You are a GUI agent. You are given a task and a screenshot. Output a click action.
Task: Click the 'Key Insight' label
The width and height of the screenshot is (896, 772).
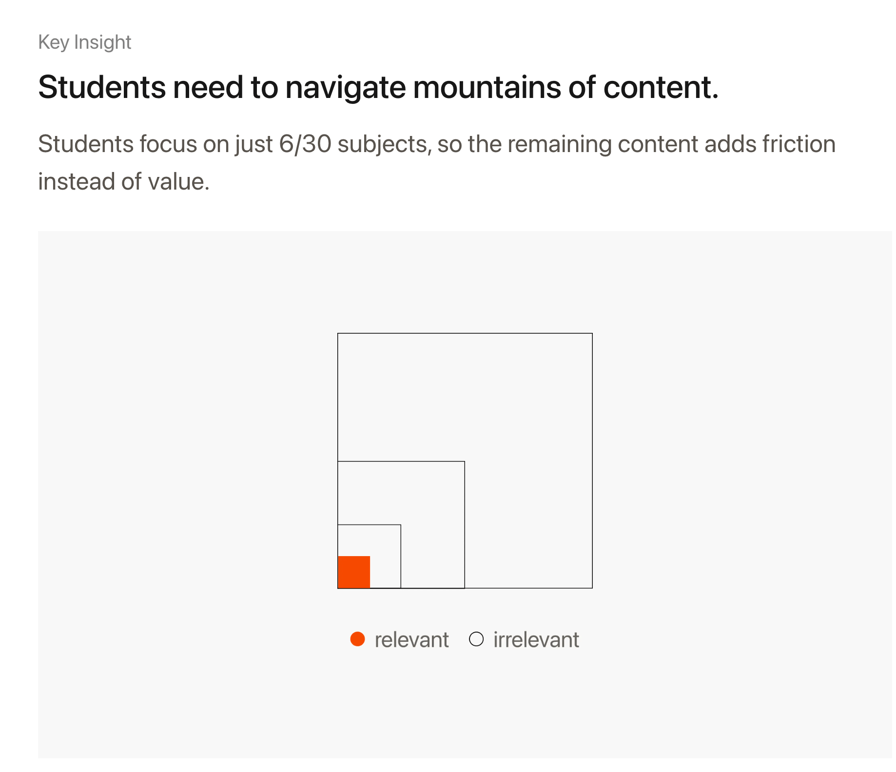84,42
